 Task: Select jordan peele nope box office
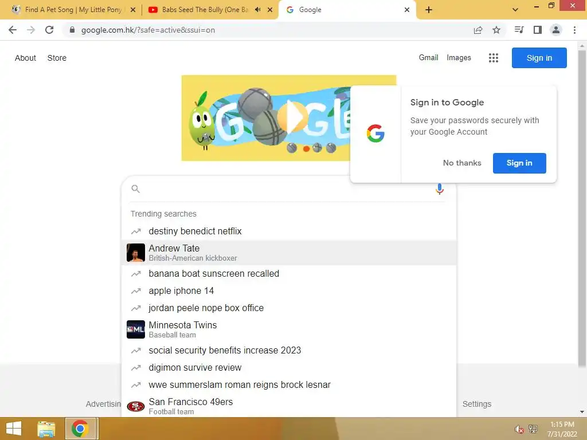pos(289,308)
